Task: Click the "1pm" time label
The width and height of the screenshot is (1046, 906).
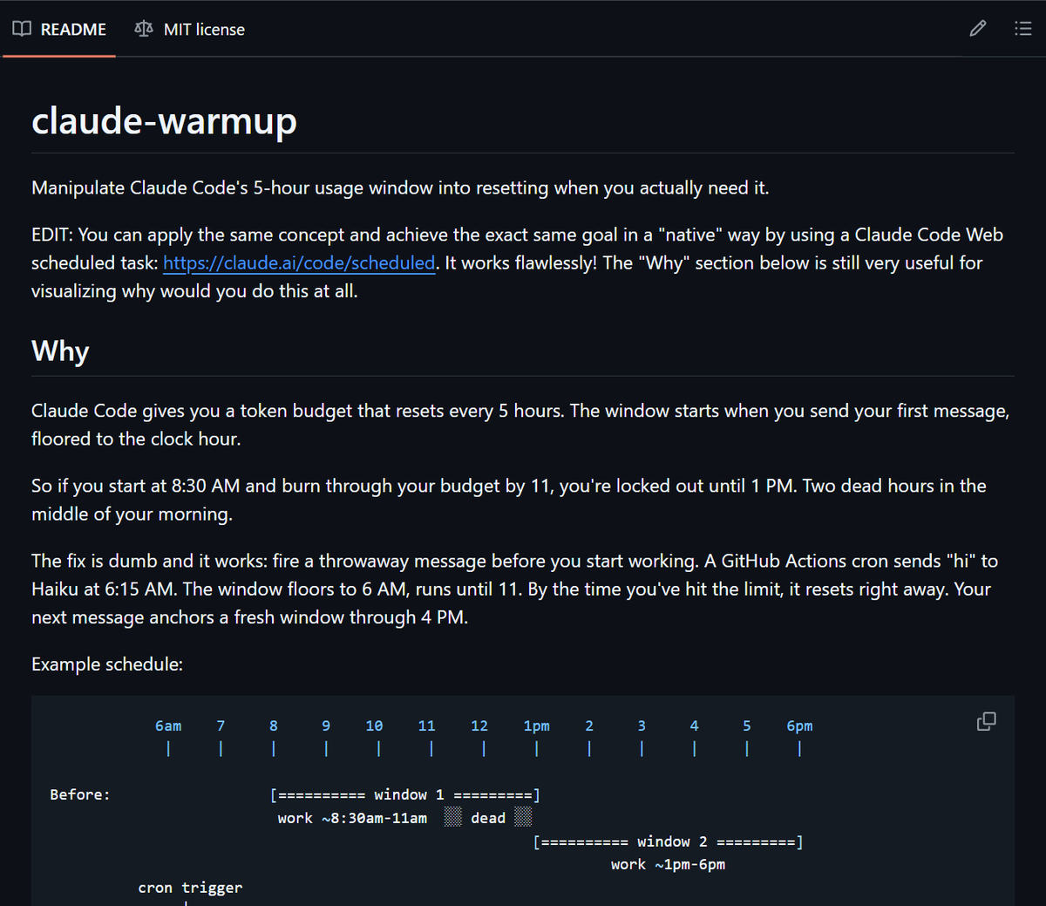Action: (536, 725)
